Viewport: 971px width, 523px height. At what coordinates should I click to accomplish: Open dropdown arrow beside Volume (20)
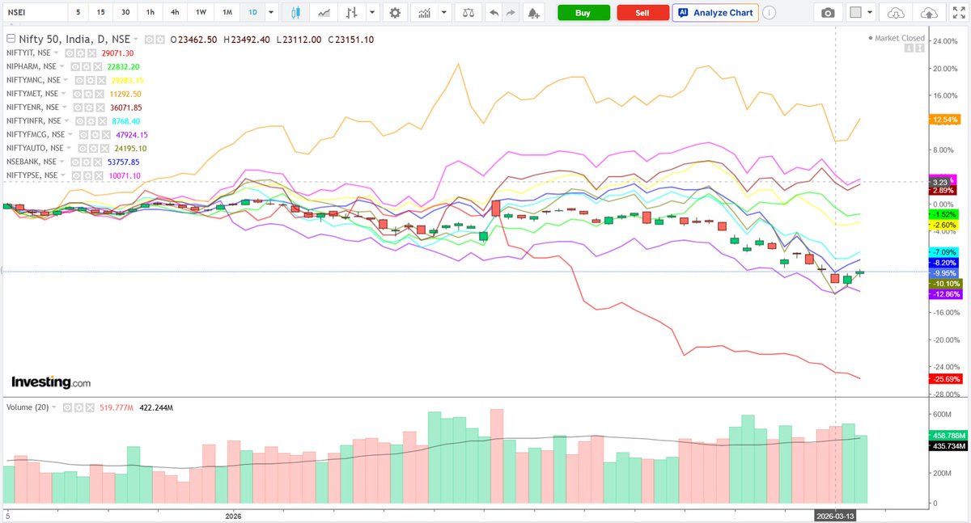click(x=54, y=407)
